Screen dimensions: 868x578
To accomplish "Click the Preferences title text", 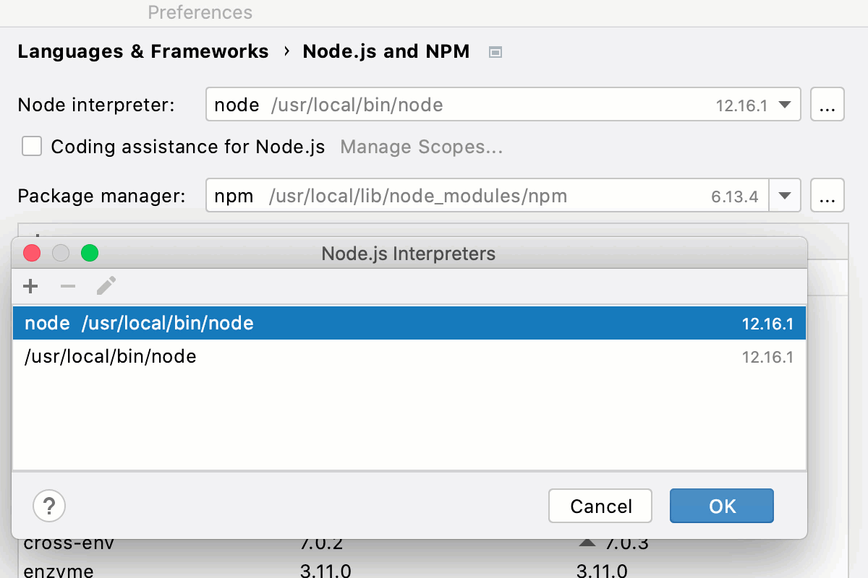I will 200,12.
